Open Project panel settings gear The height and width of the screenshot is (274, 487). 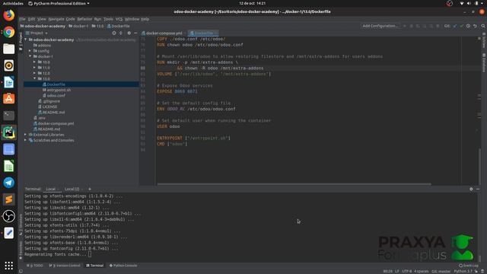[x=129, y=33]
